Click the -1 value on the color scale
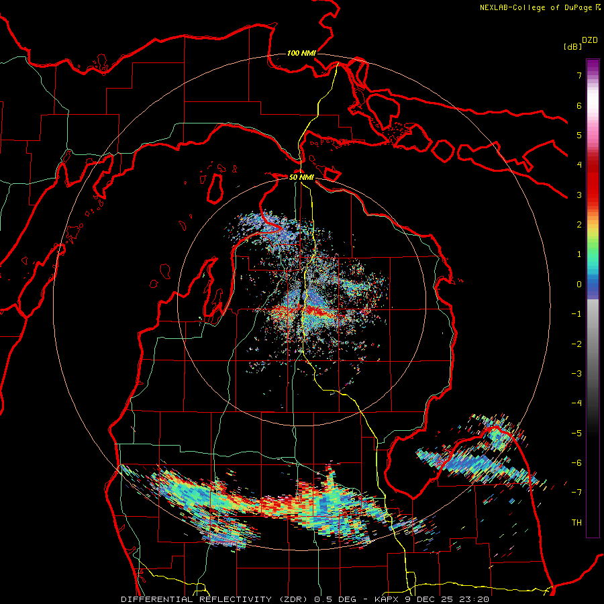Viewport: 604px width, 604px height. [x=576, y=314]
